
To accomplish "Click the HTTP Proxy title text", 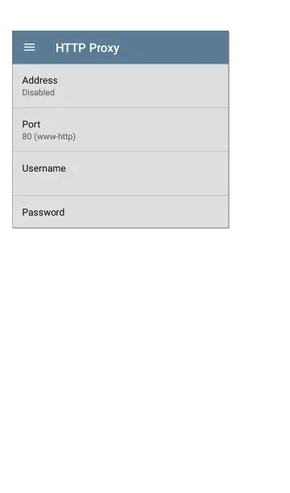I will click(88, 48).
